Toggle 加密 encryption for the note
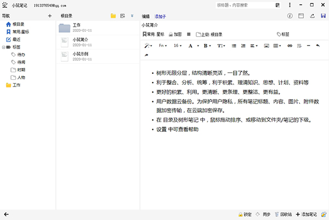Screen dimensions: 329x220 tap(174, 34)
